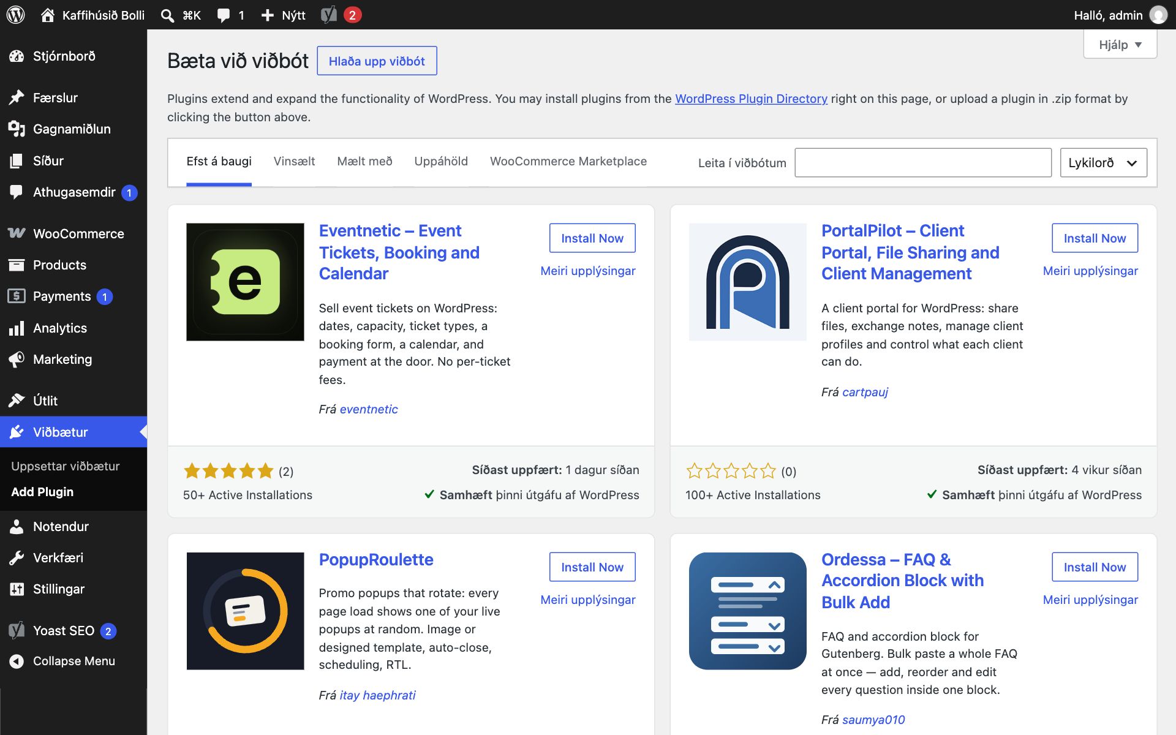Screen dimensions: 1176x735
Task: Open the Yoast icon in admin bar
Action: (329, 15)
